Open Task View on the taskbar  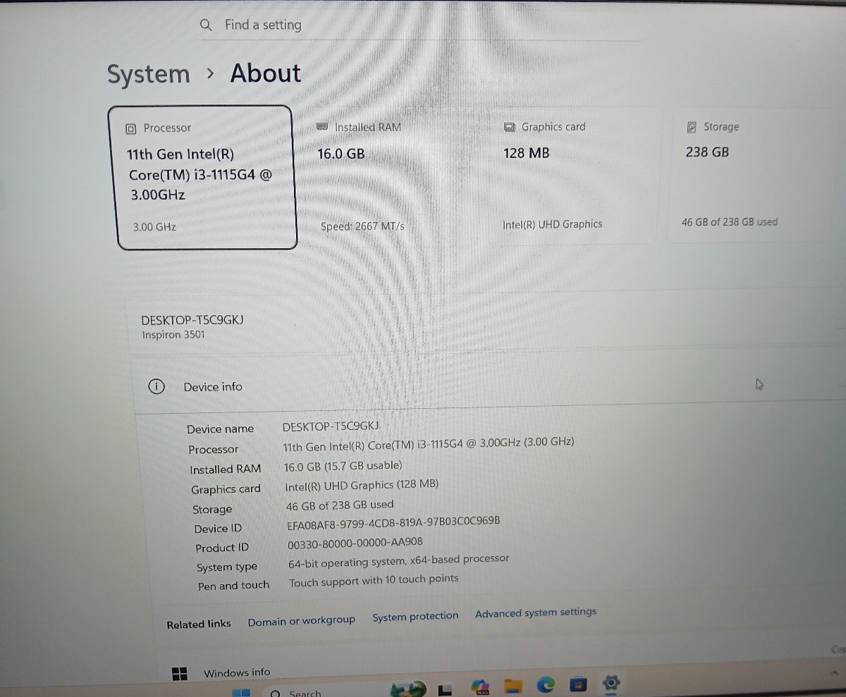tap(444, 691)
